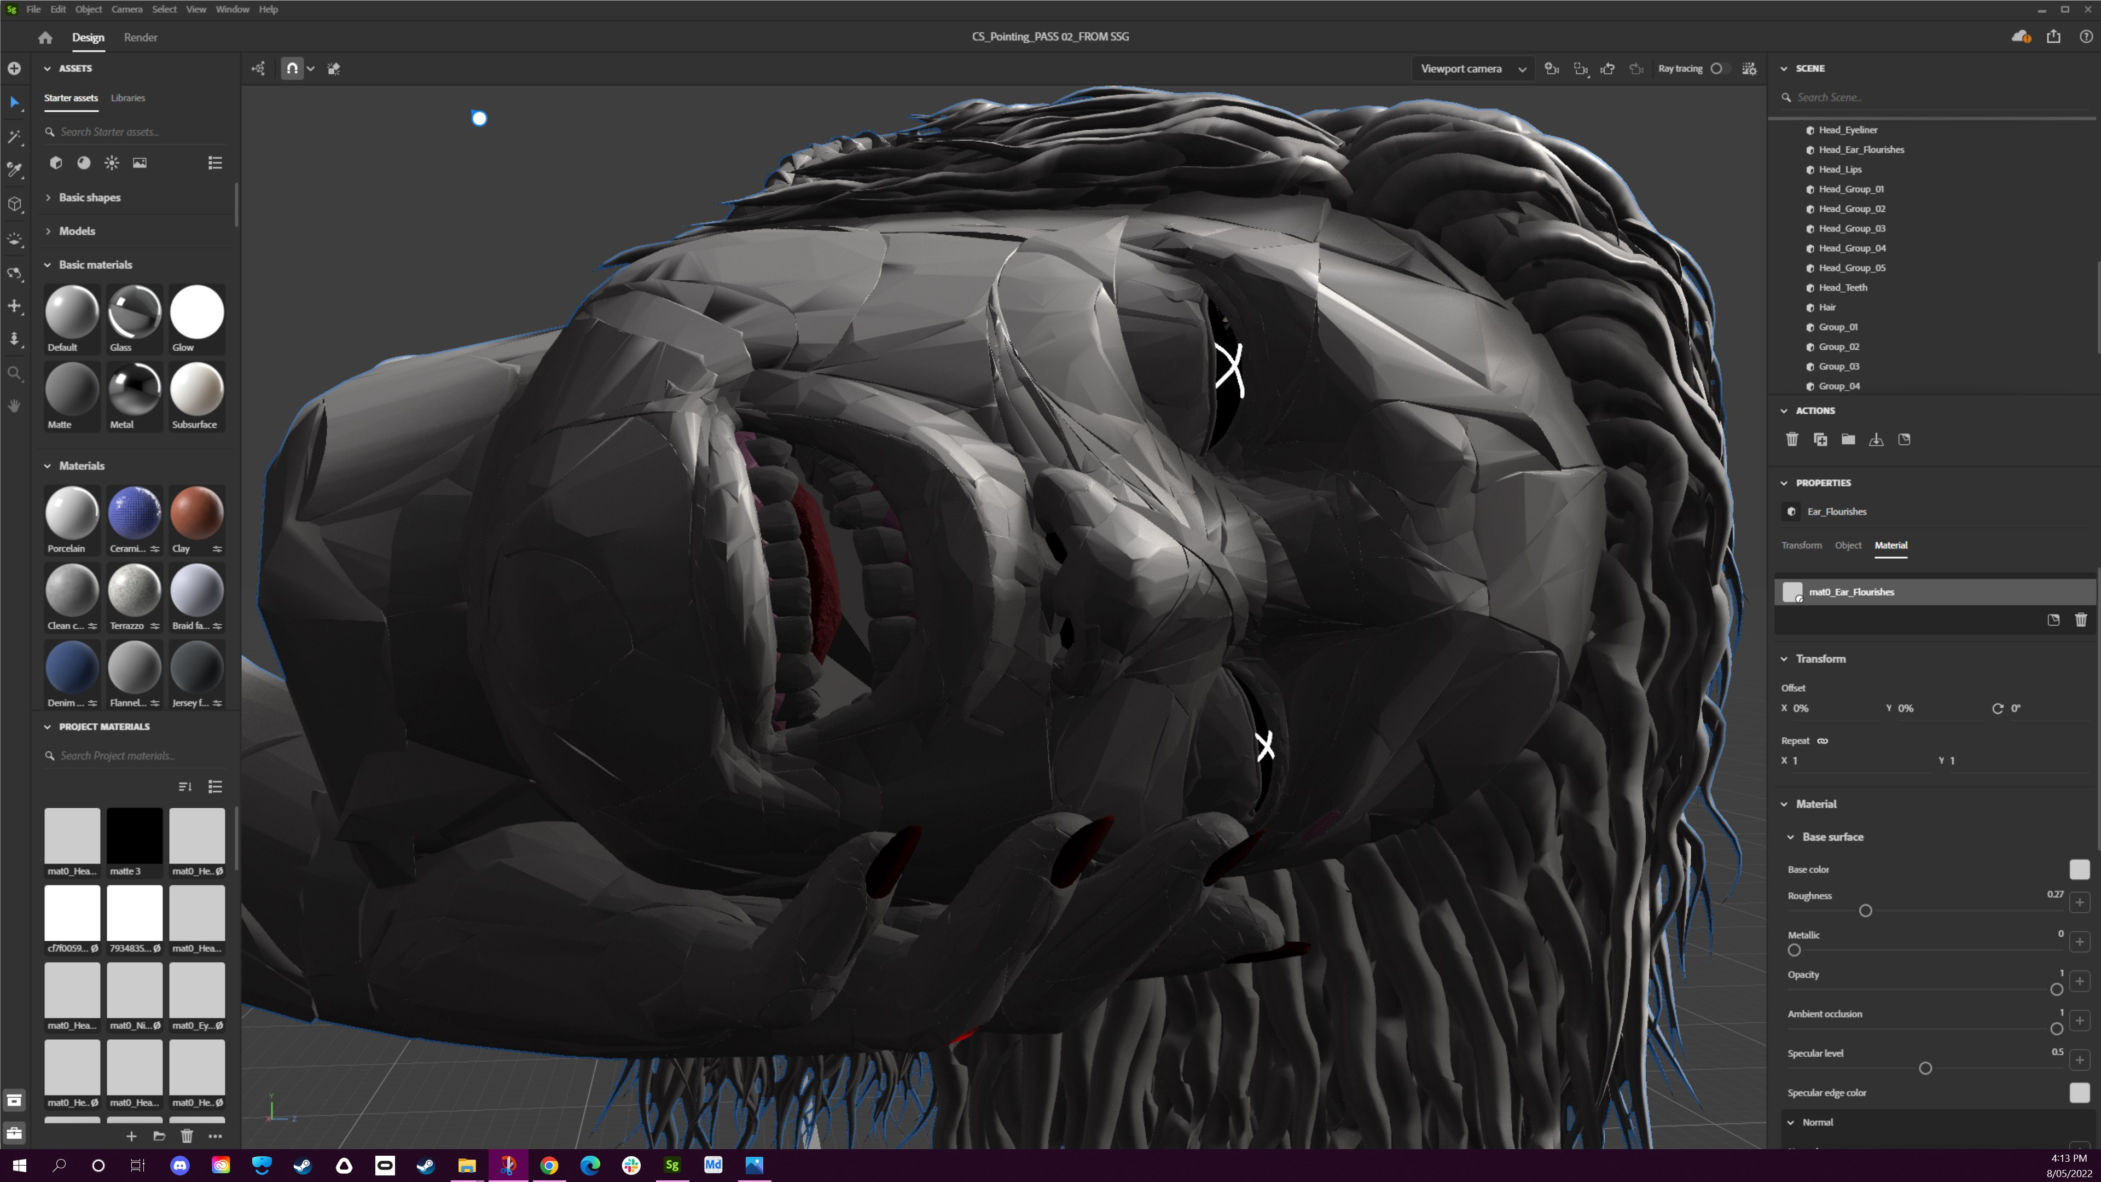The height and width of the screenshot is (1182, 2101).
Task: Filter assets by models cube icon
Action: pos(56,163)
